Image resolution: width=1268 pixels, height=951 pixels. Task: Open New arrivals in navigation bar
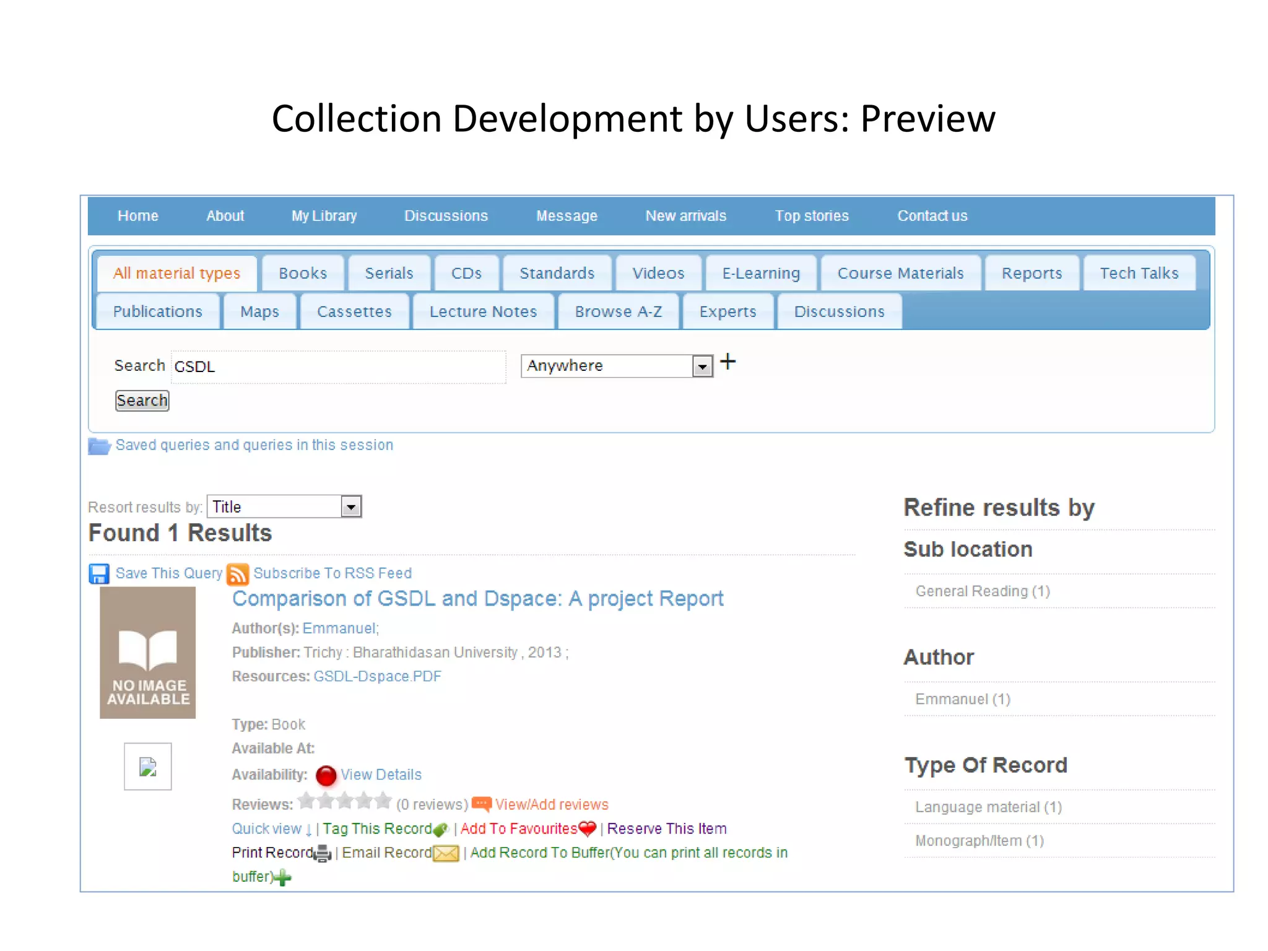point(686,216)
